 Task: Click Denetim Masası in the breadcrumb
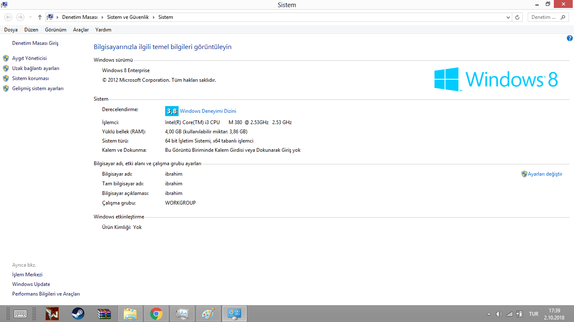pyautogui.click(x=80, y=17)
